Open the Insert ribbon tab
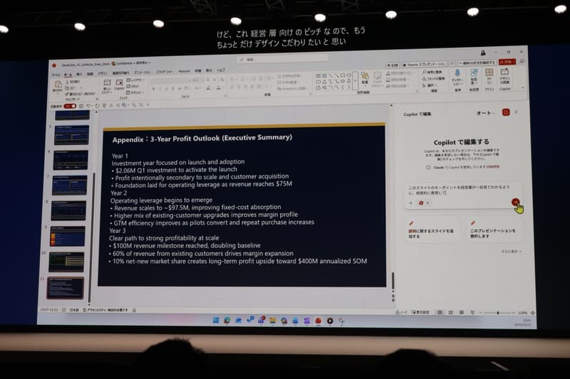The width and height of the screenshot is (570, 379). point(79,74)
